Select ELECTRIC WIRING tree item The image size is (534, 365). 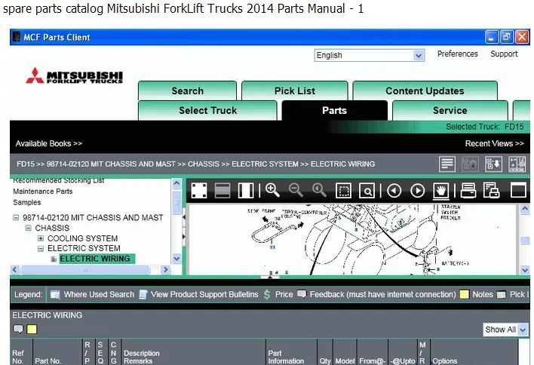[97, 259]
